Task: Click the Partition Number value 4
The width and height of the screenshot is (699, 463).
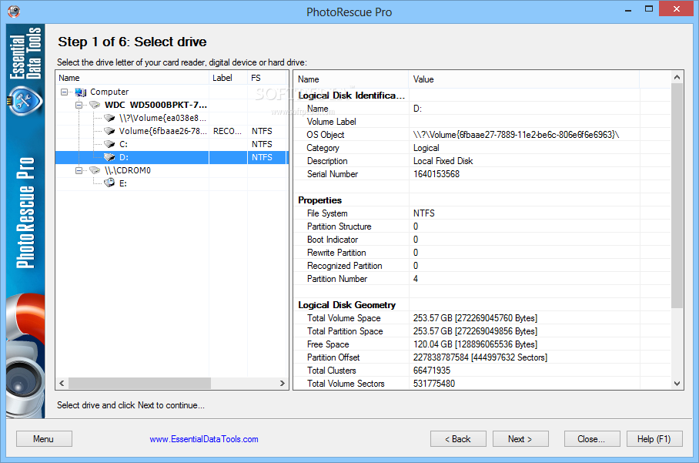Action: 416,279
